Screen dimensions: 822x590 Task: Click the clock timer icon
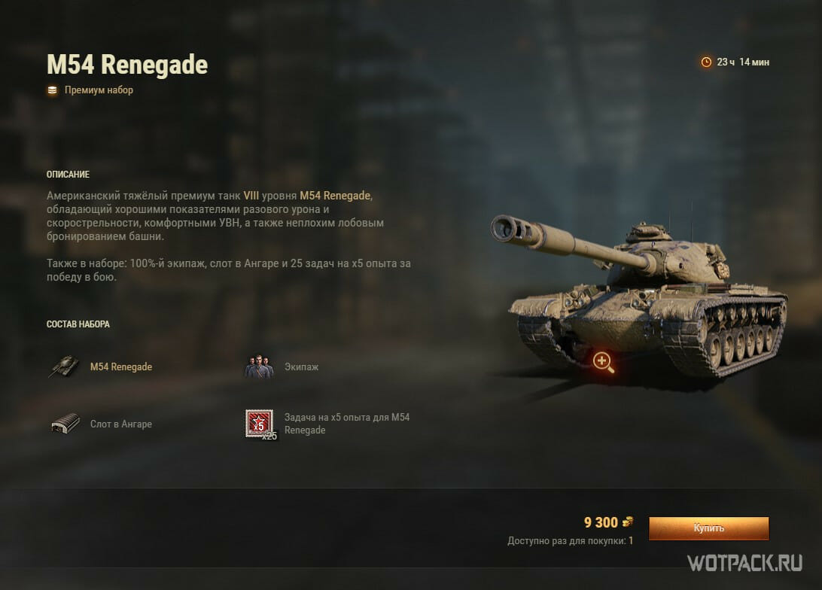(x=706, y=62)
